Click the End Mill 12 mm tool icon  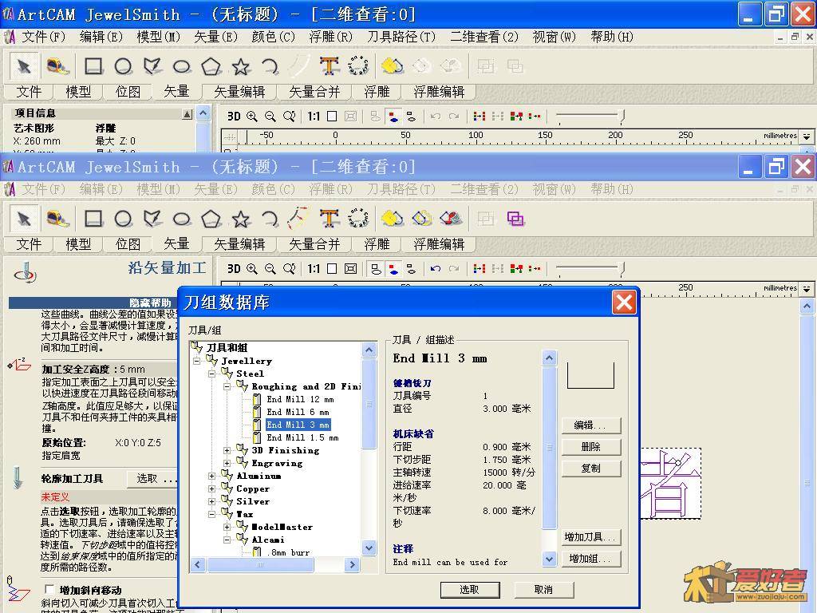(257, 399)
